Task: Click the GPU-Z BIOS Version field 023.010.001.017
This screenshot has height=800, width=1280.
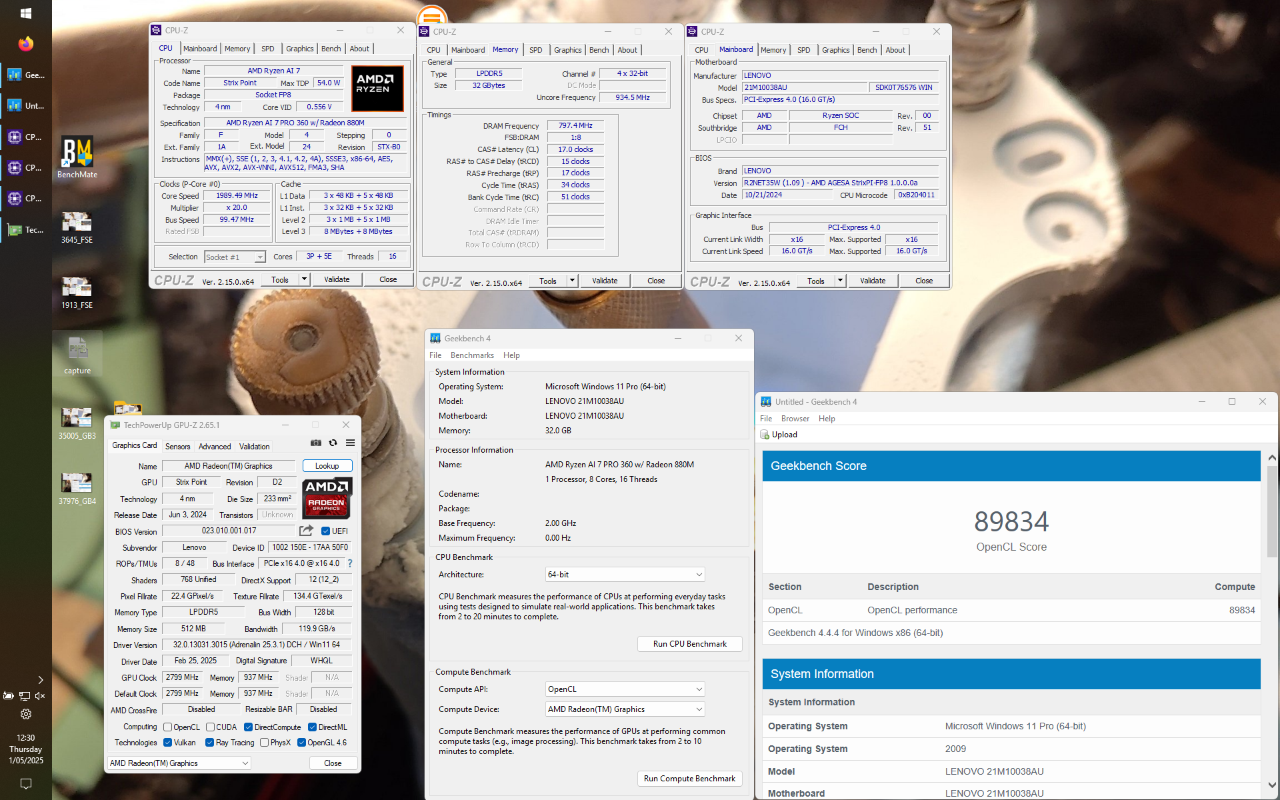Action: pyautogui.click(x=229, y=531)
